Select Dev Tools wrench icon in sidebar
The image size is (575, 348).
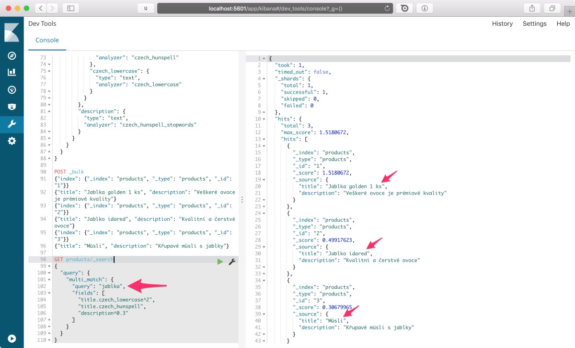[x=12, y=124]
